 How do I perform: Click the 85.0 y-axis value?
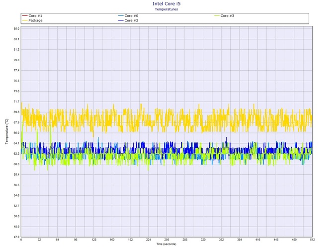pyautogui.click(x=16, y=29)
